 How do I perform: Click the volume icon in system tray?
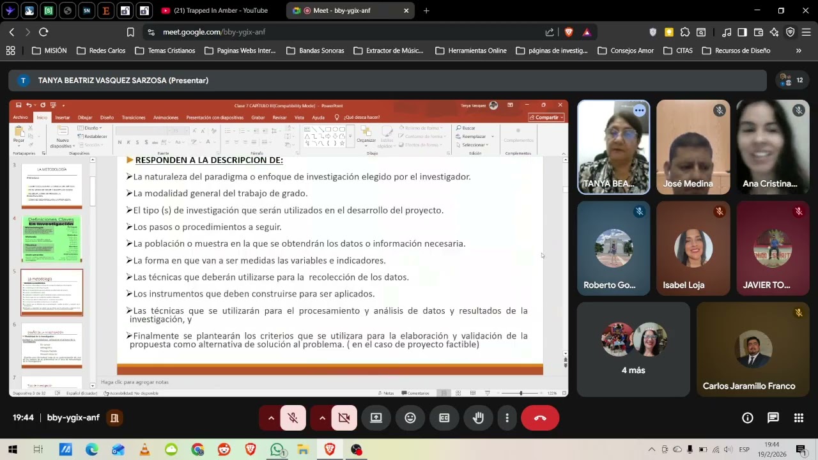tap(728, 450)
